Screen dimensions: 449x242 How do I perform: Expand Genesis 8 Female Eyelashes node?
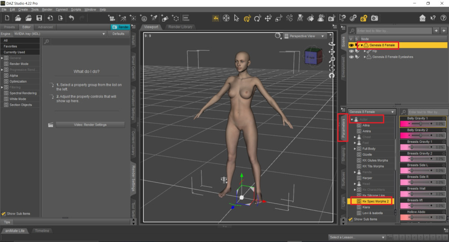[x=365, y=57]
